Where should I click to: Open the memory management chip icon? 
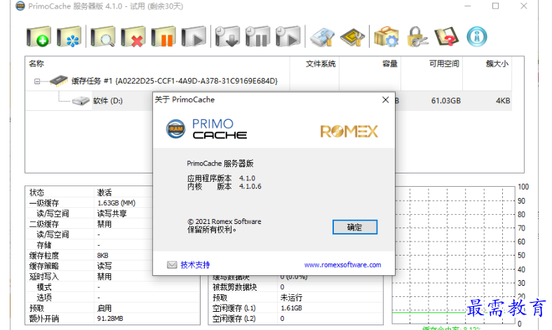(x=352, y=37)
